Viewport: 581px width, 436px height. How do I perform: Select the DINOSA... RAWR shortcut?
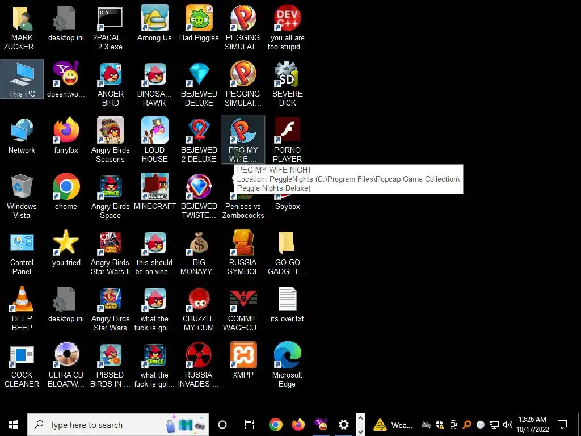[x=154, y=84]
